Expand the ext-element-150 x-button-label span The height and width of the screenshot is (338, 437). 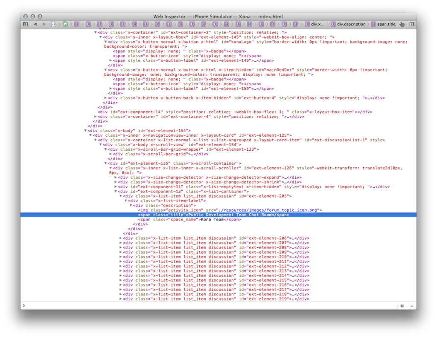click(111, 89)
